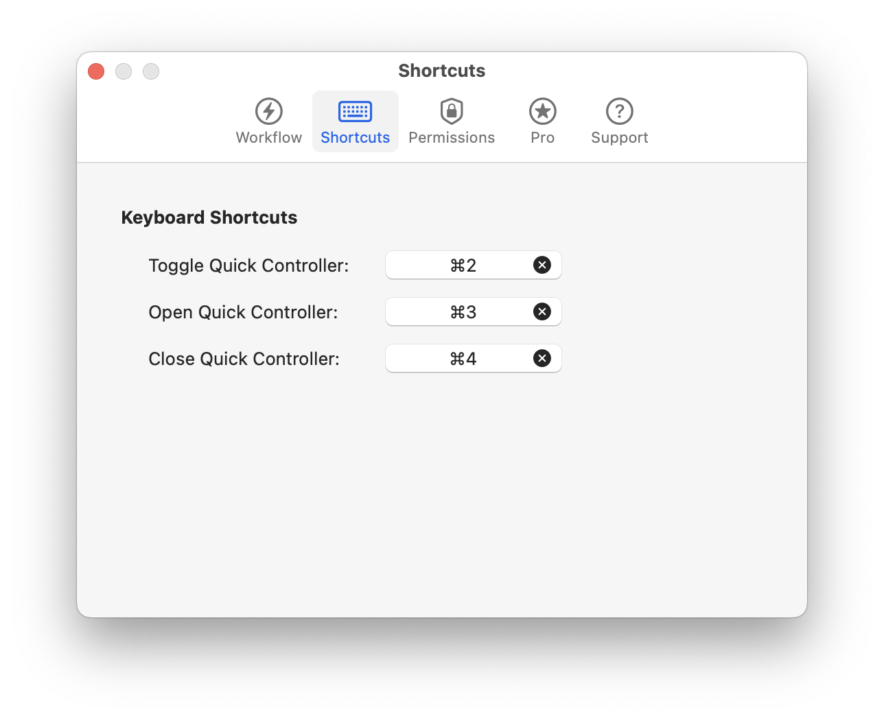Click the lightning bolt Workflow icon
Image resolution: width=884 pixels, height=719 pixels.
point(269,111)
